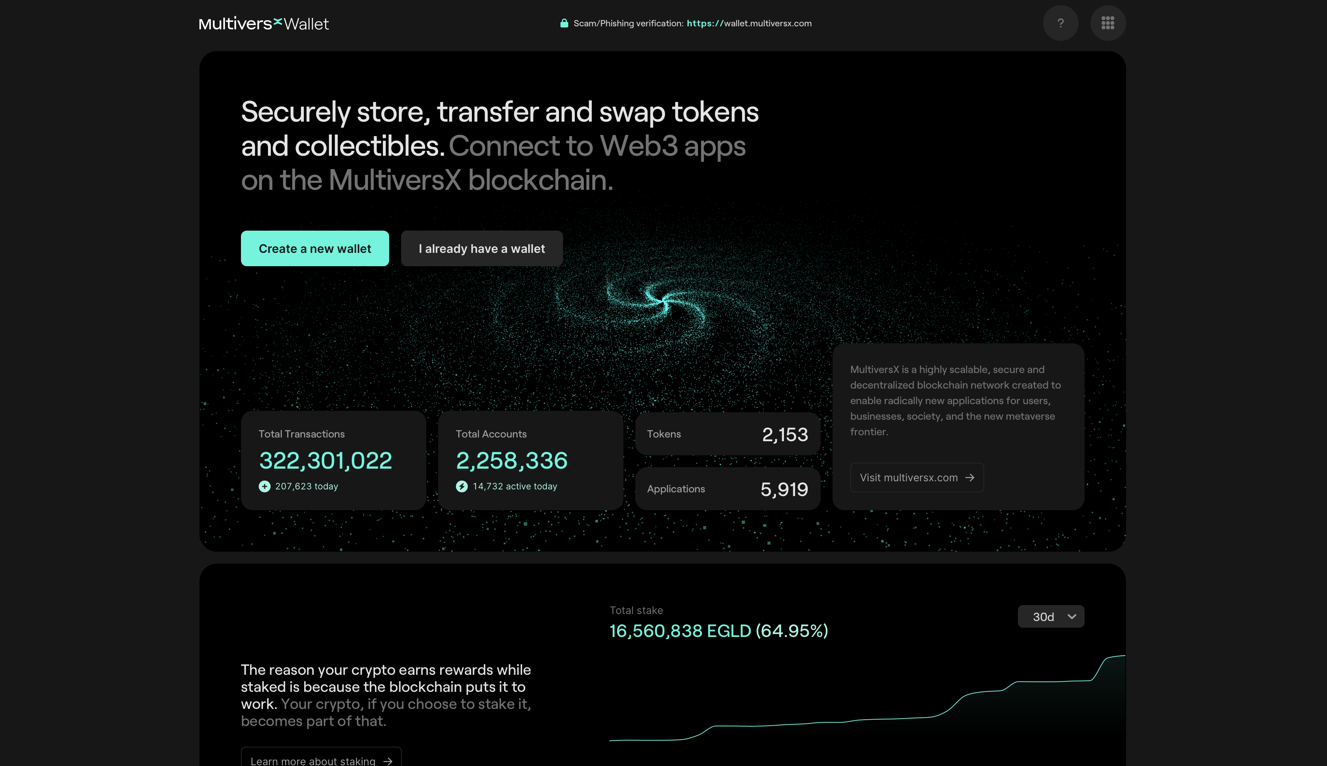
Task: Click chevron arrow on 30d selector
Action: [x=1072, y=617]
